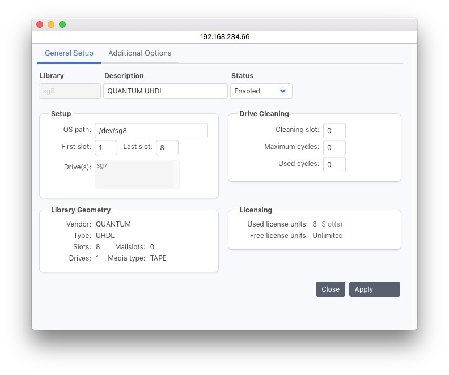Close the window with the red button

40,24
